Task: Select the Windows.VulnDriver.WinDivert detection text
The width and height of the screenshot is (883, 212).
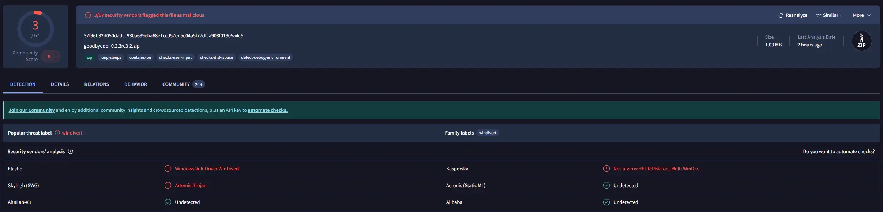Action: tap(207, 169)
